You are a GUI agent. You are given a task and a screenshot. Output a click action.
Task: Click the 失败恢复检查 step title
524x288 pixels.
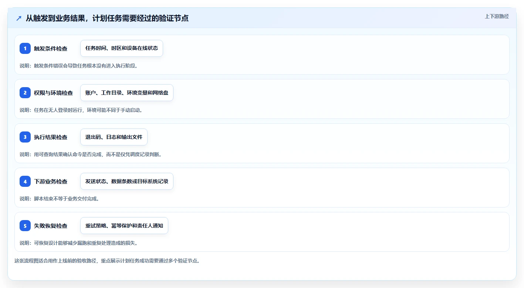(x=51, y=226)
